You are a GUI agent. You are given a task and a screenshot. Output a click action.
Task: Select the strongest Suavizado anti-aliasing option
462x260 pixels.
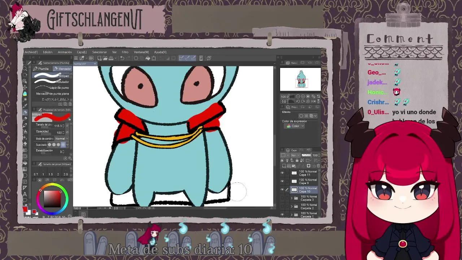coord(63,144)
